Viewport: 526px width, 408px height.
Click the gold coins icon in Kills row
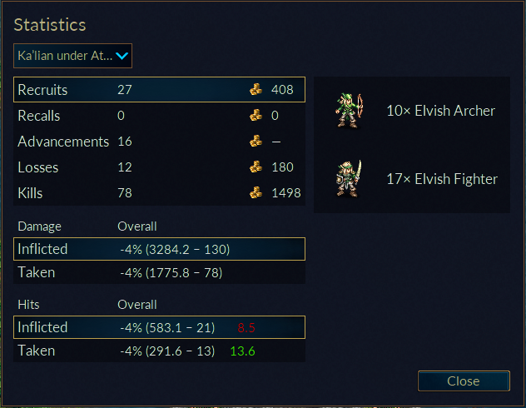tap(256, 192)
